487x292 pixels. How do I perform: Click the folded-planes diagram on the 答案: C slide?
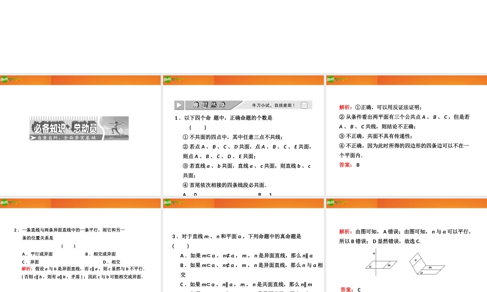click(x=427, y=264)
